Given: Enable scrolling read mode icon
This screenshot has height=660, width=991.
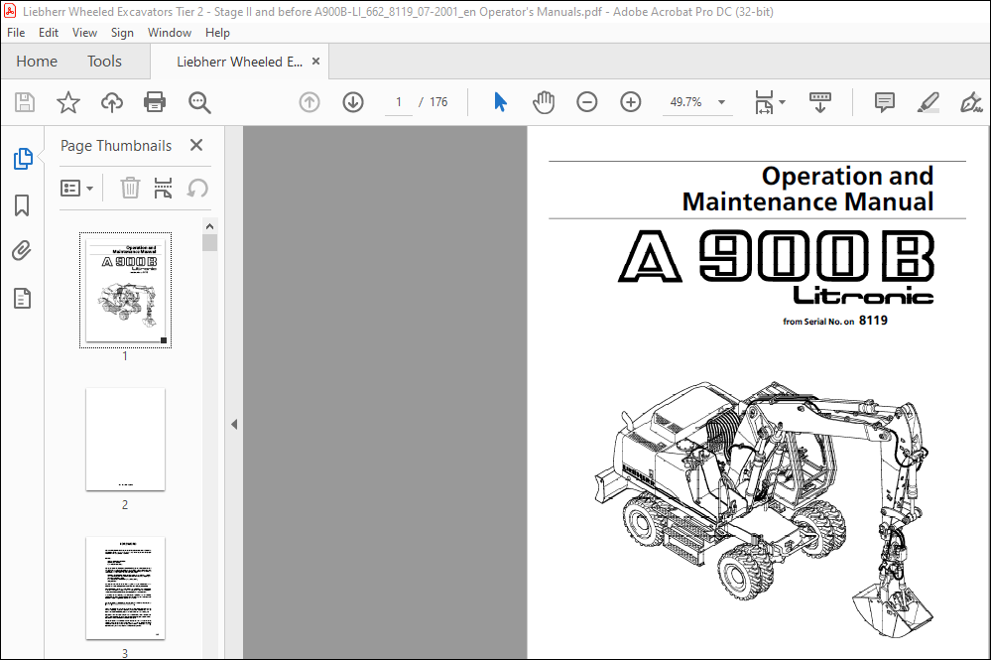Looking at the screenshot, I should point(820,102).
